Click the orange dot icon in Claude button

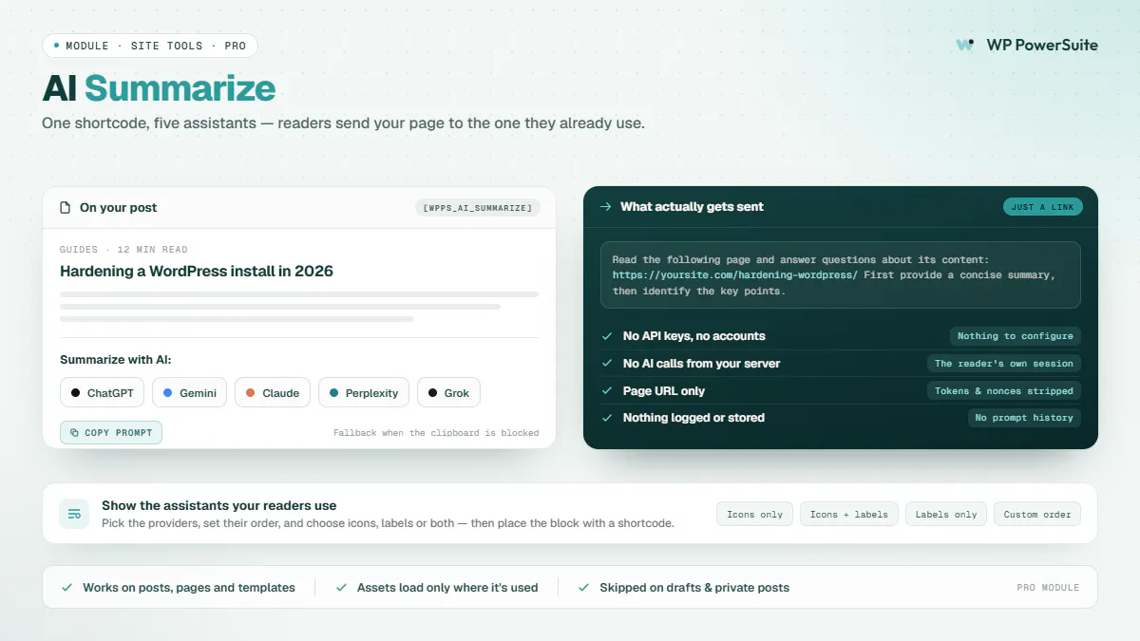click(x=251, y=392)
